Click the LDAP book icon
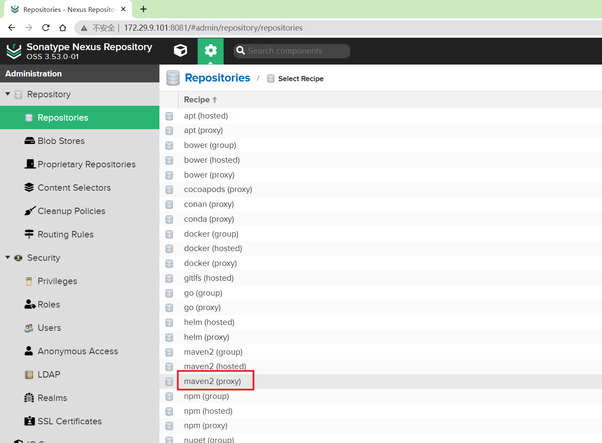This screenshot has width=602, height=443. 29,375
